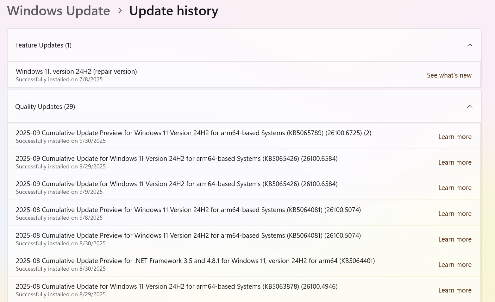The height and width of the screenshot is (302, 495).
Task: Open See what's new for 24H2
Action: tap(449, 75)
